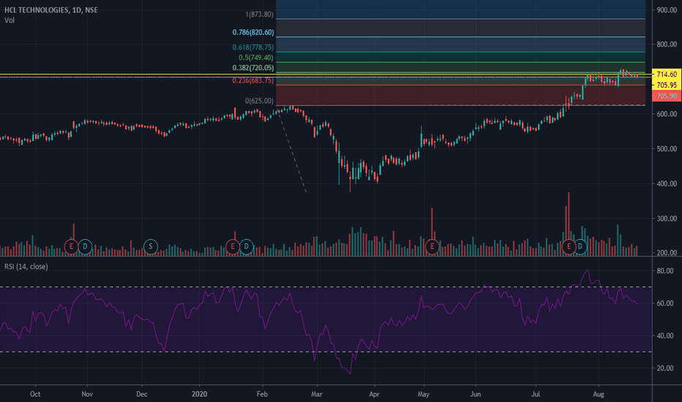Click the 800.00 price axis label
682x402 pixels.
[667, 45]
